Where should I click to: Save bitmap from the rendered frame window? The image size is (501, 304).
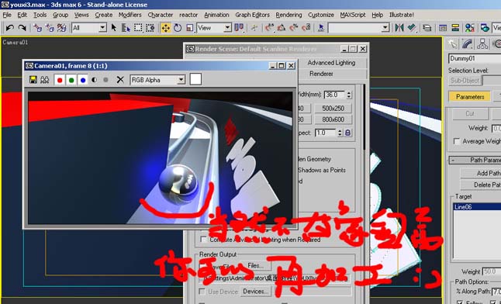pyautogui.click(x=33, y=80)
